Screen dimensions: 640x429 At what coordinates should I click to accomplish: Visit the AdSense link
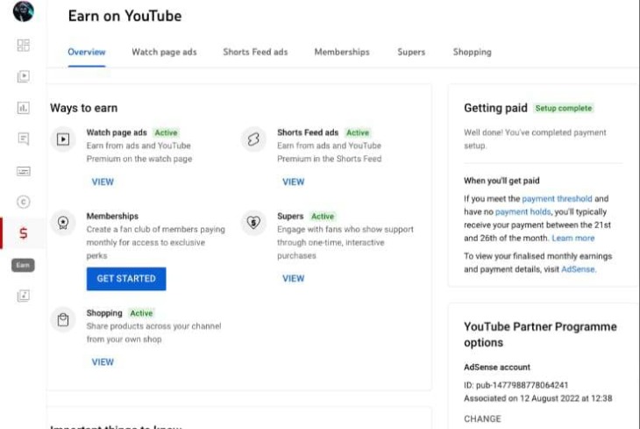pyautogui.click(x=578, y=269)
